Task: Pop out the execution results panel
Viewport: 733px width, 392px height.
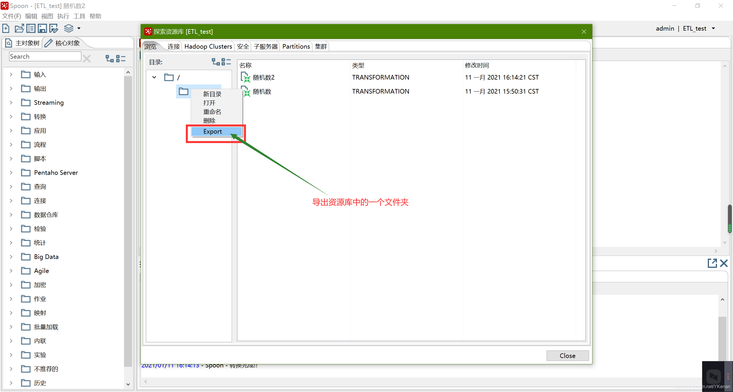Action: coord(712,263)
